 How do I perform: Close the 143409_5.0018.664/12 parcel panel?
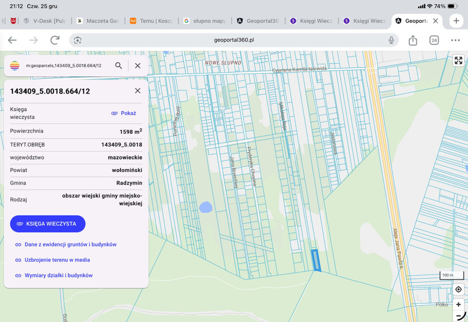137,91
